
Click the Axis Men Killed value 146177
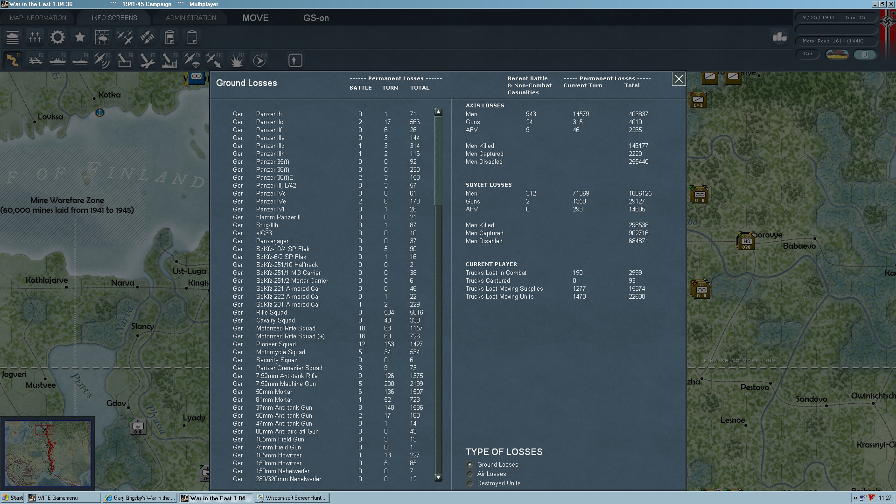coord(638,146)
